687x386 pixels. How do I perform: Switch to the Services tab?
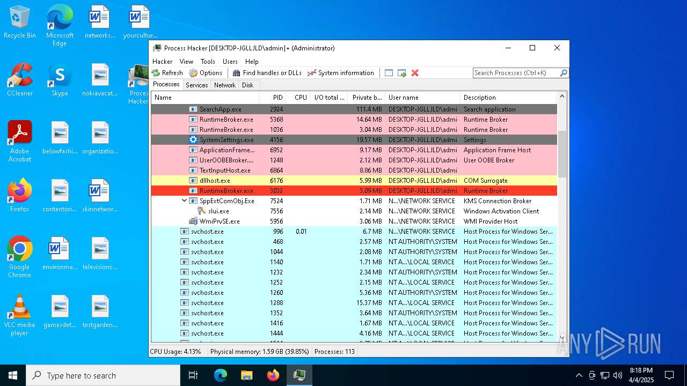coord(197,85)
